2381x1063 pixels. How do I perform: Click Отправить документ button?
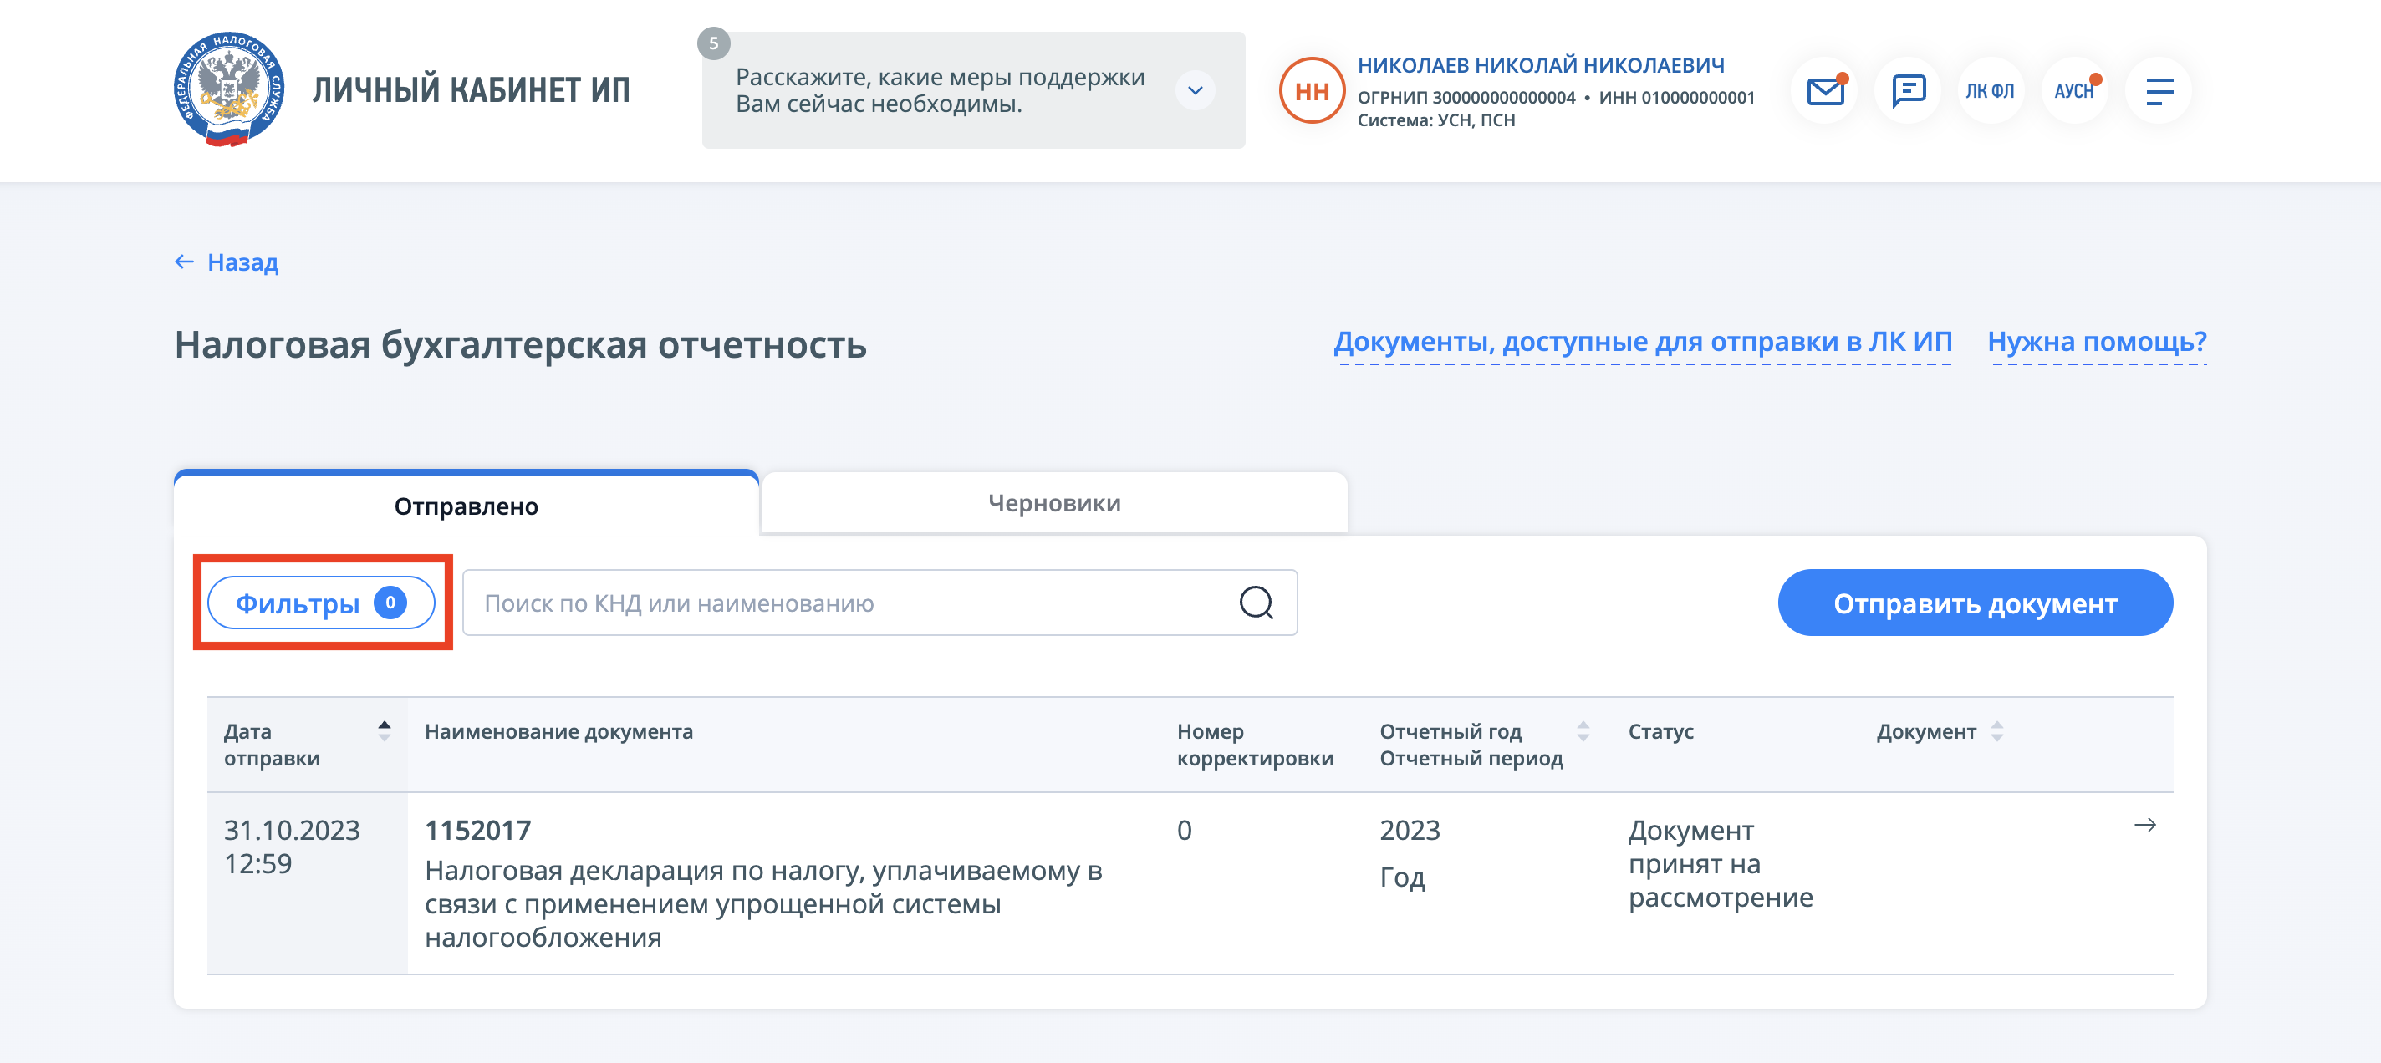(1976, 603)
